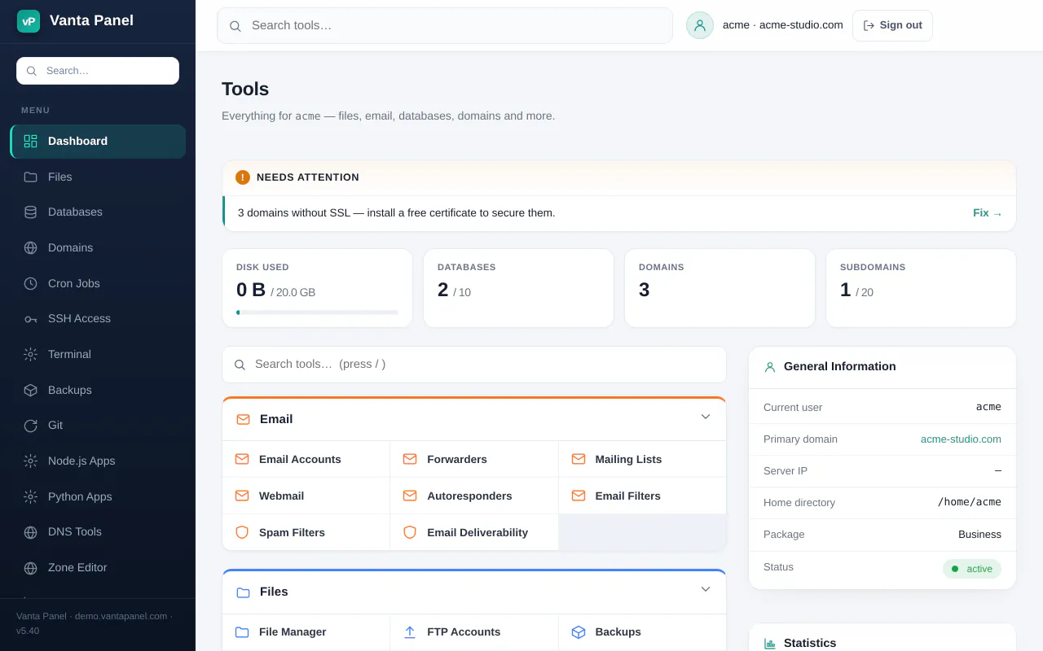Click the Python Apps icon in sidebar
The image size is (1043, 651).
[30, 496]
